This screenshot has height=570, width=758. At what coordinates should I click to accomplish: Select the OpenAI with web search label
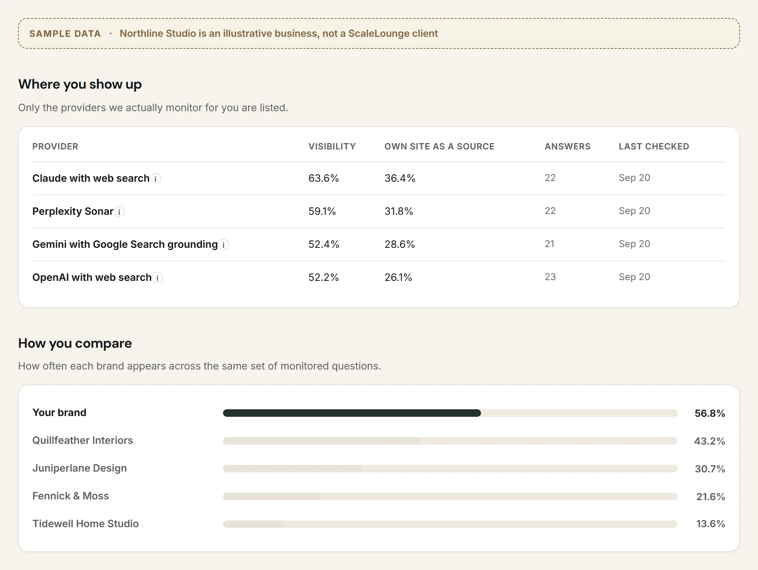click(92, 277)
